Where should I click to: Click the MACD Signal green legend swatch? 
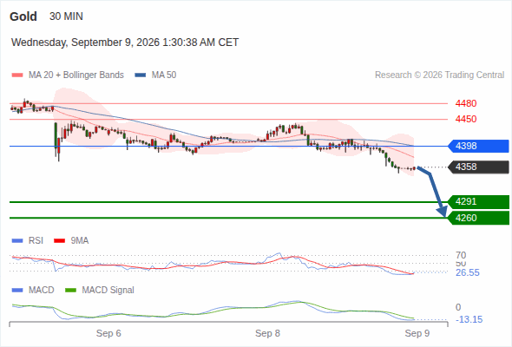click(70, 291)
